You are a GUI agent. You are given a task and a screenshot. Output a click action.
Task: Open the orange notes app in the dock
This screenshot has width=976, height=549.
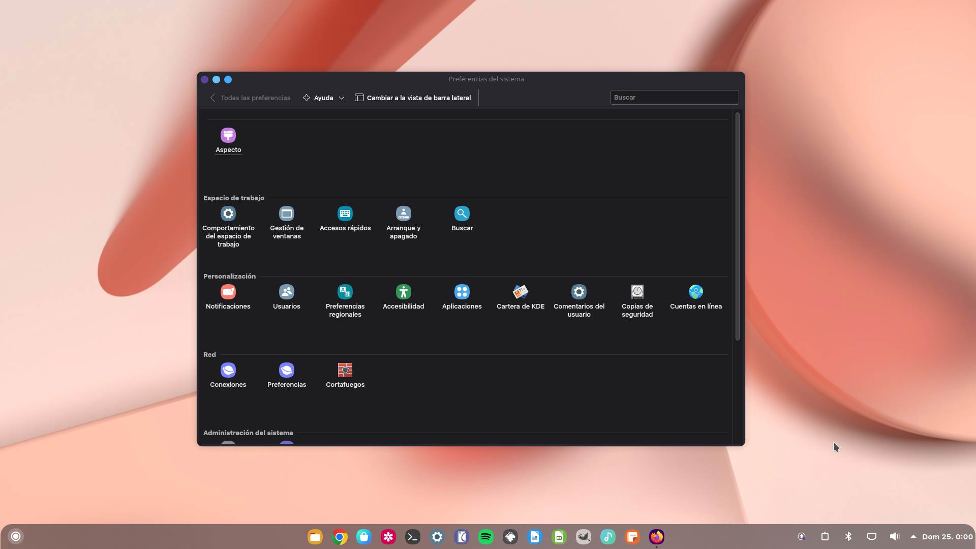(632, 537)
